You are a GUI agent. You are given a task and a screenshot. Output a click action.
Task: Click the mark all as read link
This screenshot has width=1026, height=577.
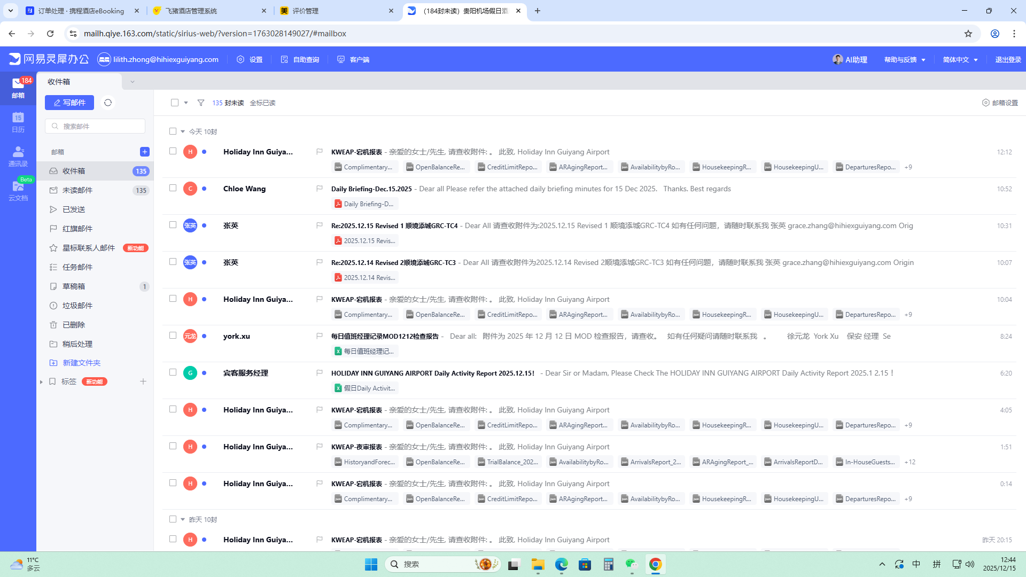[262, 103]
